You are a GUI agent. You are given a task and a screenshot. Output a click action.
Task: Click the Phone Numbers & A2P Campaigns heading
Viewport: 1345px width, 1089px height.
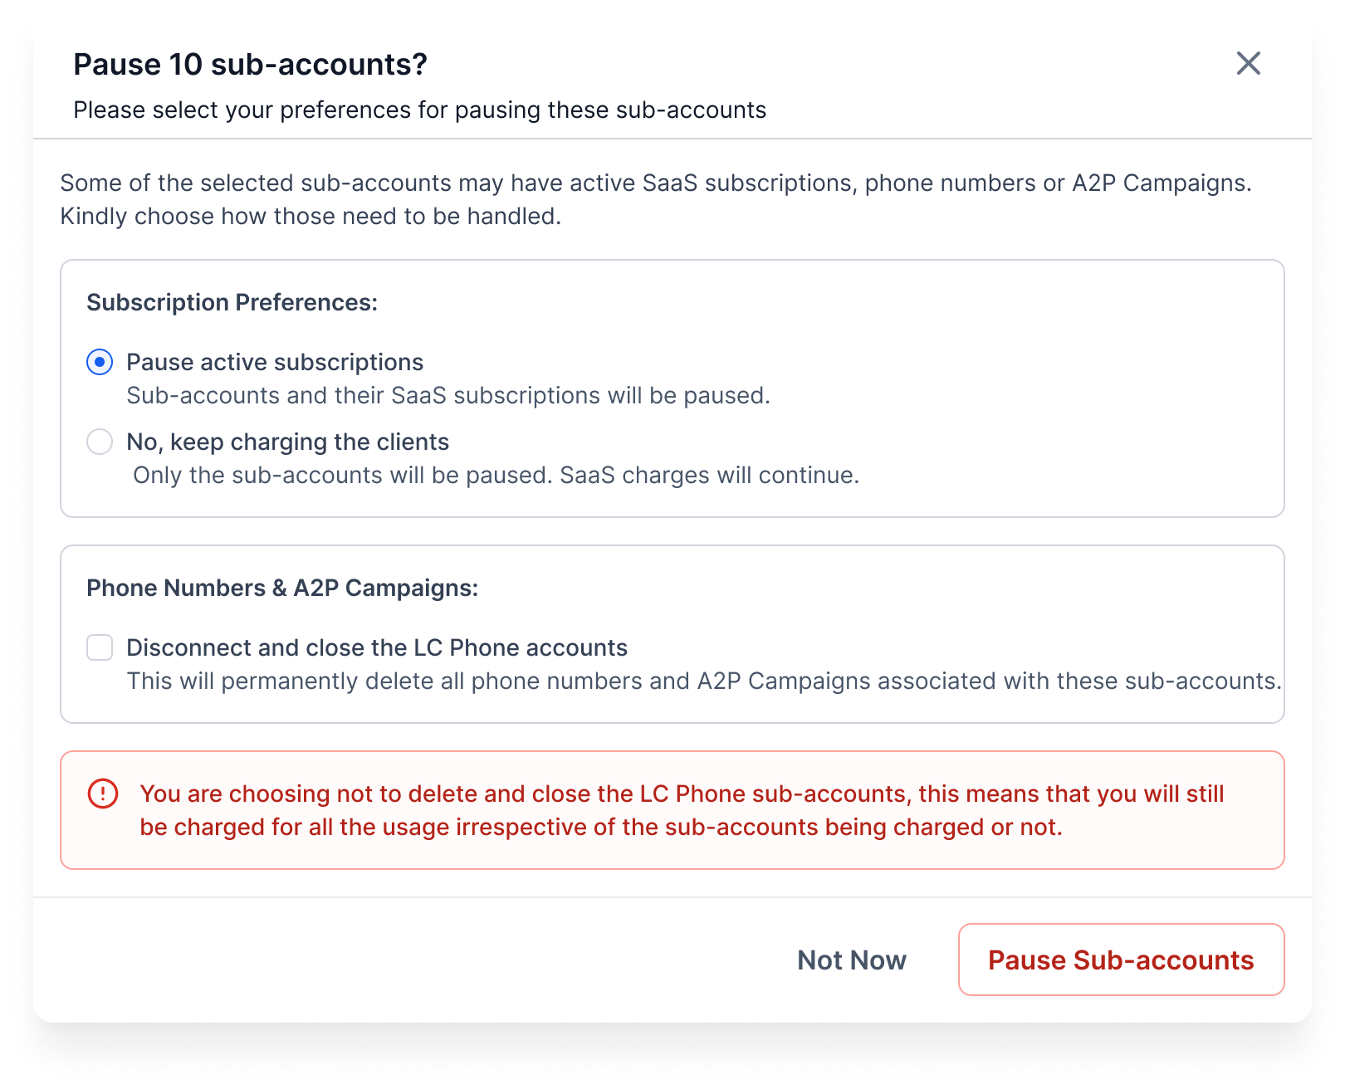(x=282, y=588)
